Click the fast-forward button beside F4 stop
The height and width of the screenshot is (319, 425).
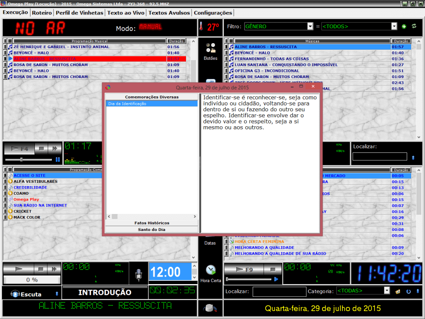tap(55, 148)
